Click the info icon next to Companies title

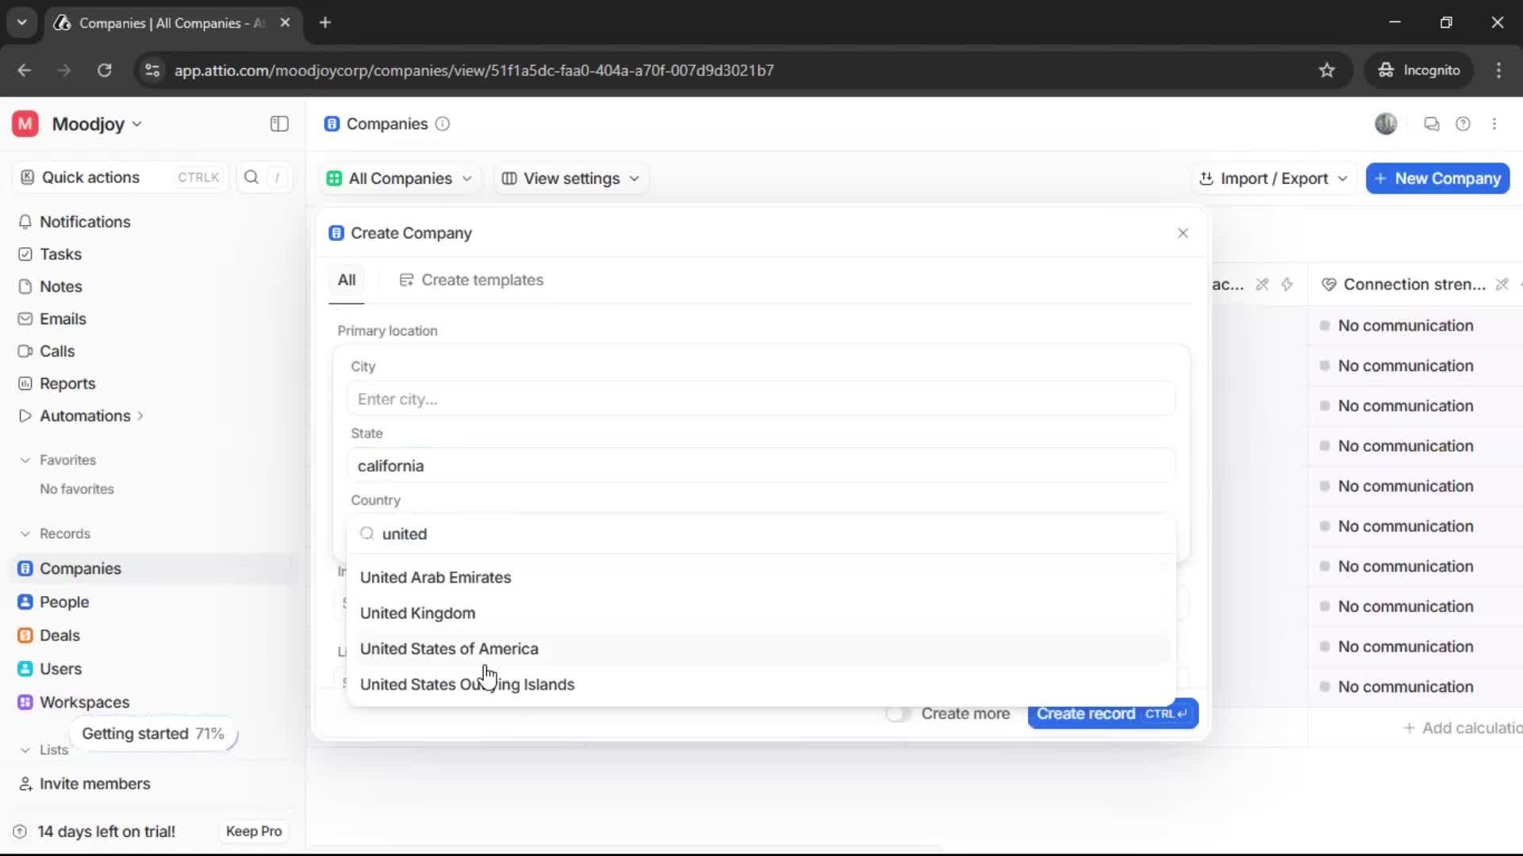(x=443, y=124)
